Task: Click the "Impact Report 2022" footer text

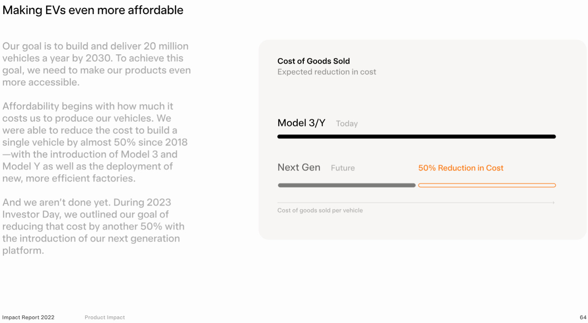Action: click(x=28, y=317)
